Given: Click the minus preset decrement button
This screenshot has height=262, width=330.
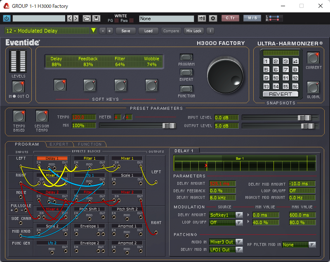Looking at the screenshot, I should (x=103, y=31).
